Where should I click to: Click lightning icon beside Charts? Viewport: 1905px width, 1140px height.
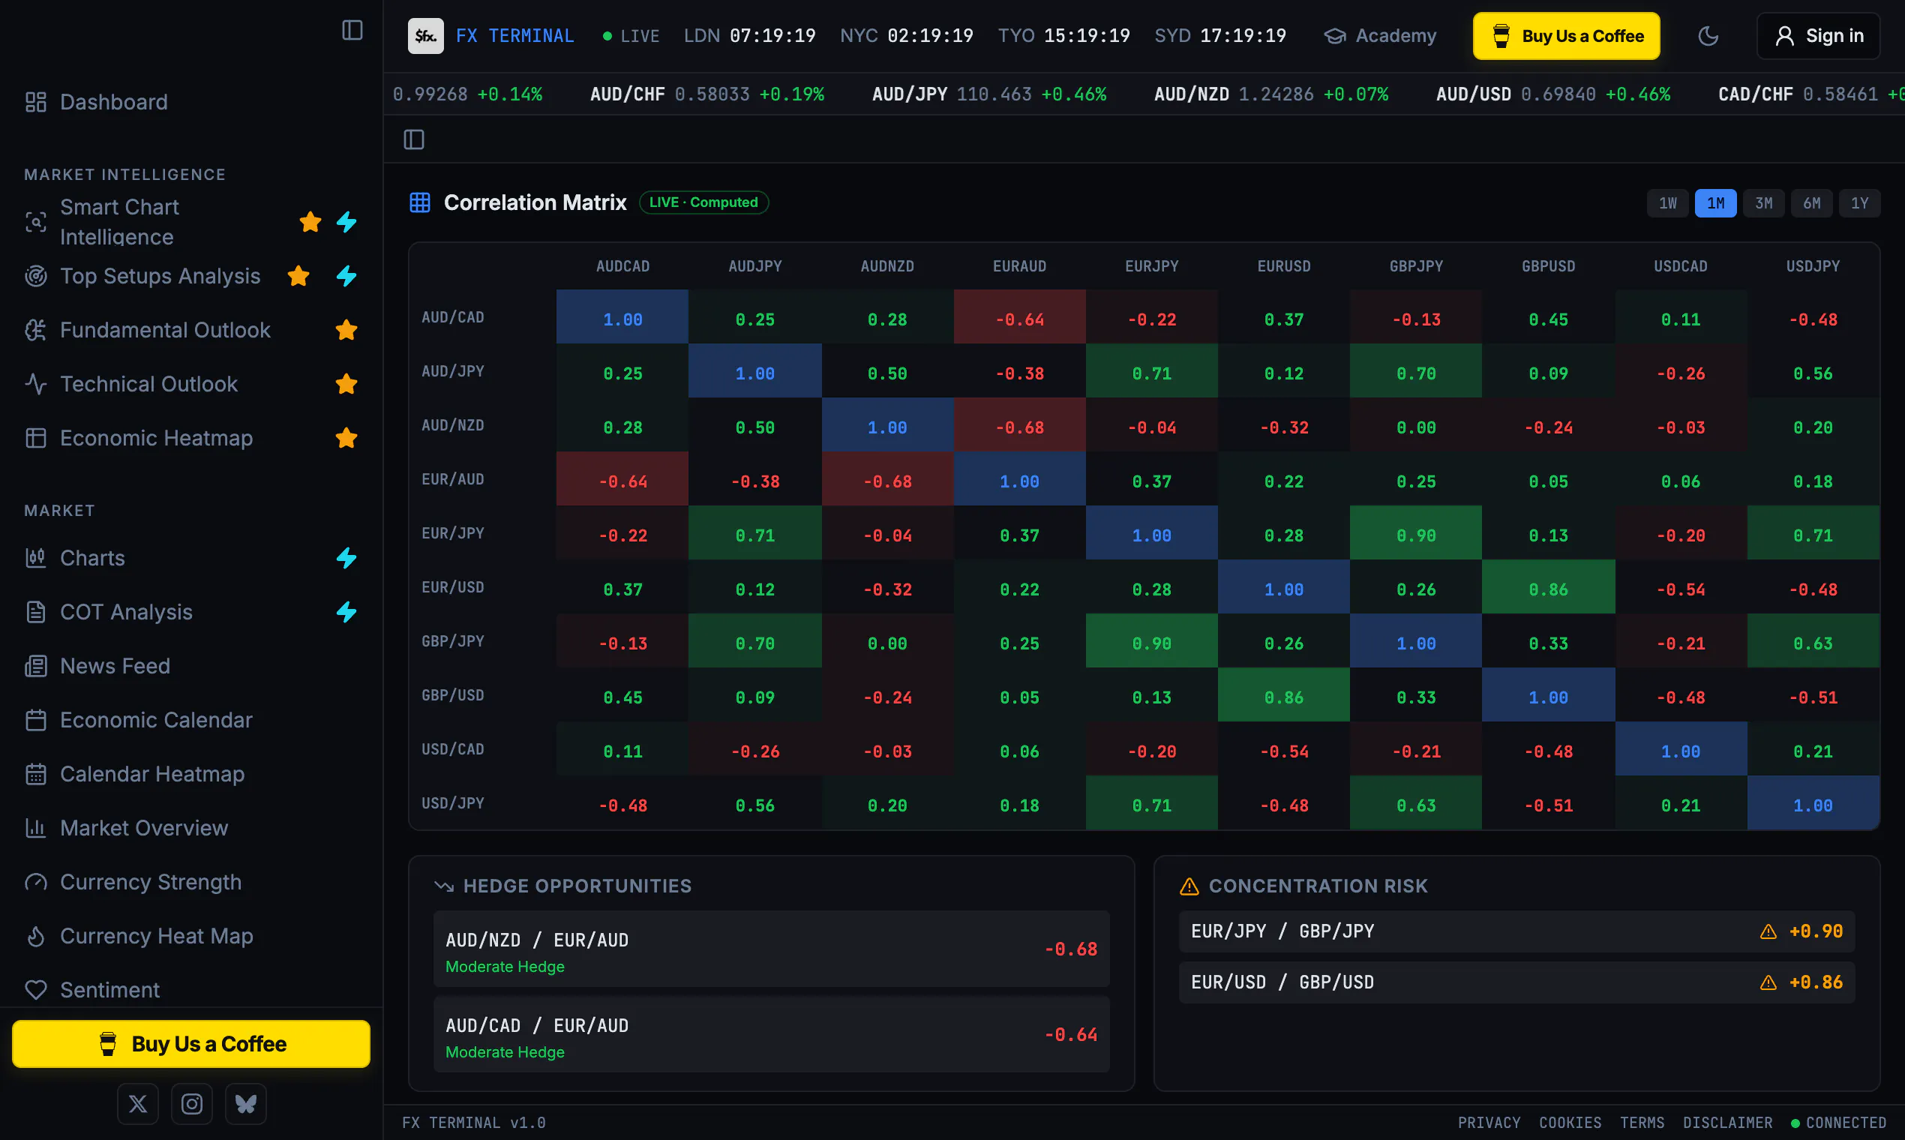346,558
